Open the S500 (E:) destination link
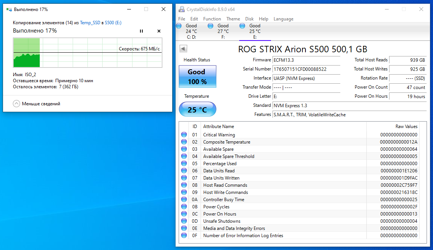 tap(113, 23)
